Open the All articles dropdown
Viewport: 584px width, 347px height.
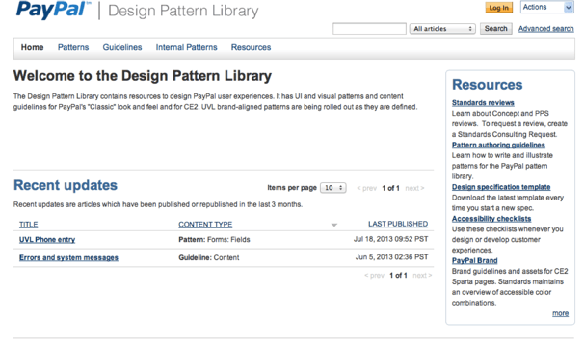[x=442, y=29]
